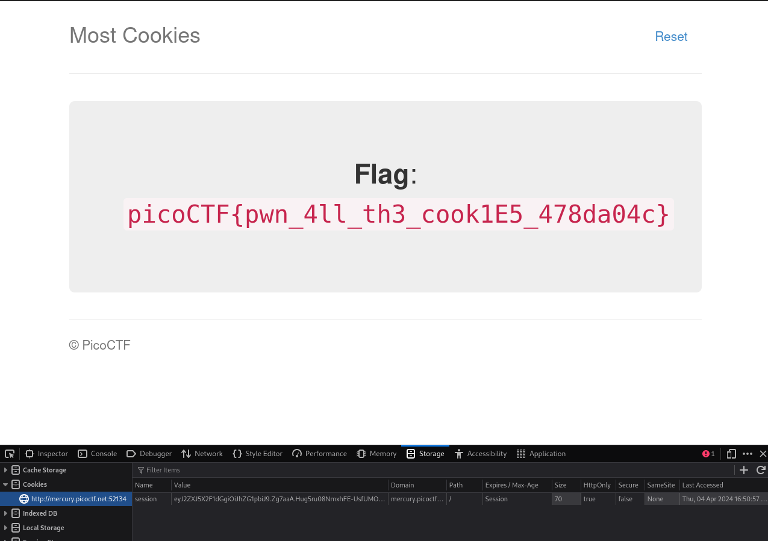Expand the Indexed DB entry
Screen dimensions: 768x541
(6, 513)
